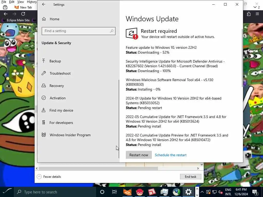Open the red masked taskbar app
The image size is (263, 197).
pyautogui.click(x=139, y=192)
